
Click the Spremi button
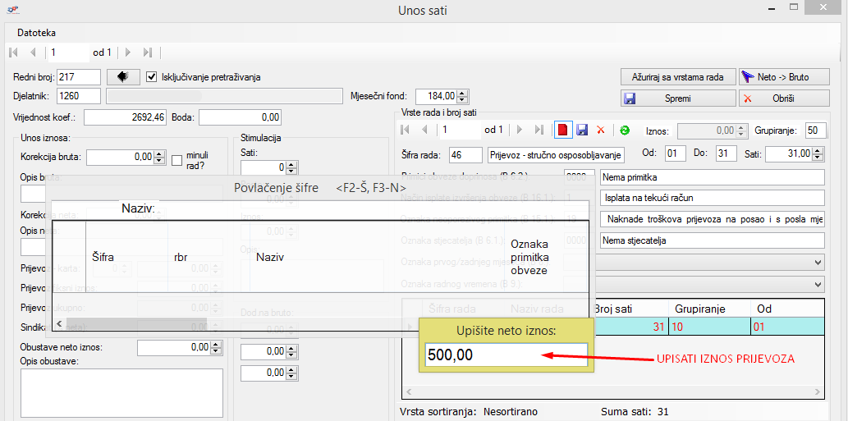(x=676, y=98)
